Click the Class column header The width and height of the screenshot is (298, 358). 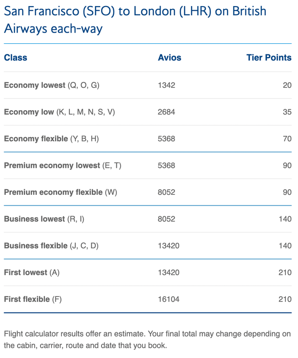tap(16, 58)
